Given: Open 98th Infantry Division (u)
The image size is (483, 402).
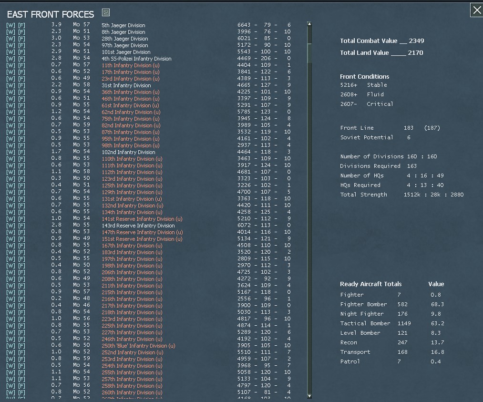Looking at the screenshot, I should (131, 145).
